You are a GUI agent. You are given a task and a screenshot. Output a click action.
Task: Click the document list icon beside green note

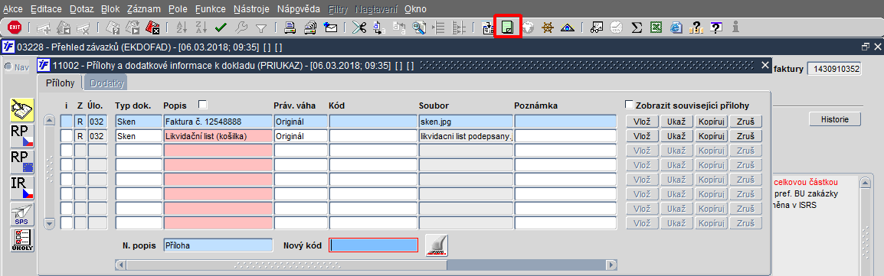click(x=489, y=27)
